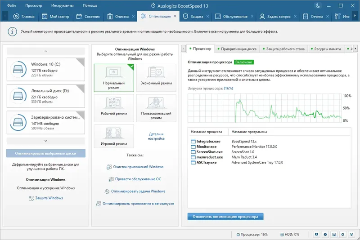Choose Экономный режим mode tile

[156, 78]
